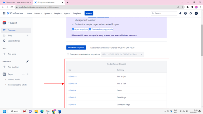Viewport: 203px width, 114px height.
Task: Click the IT Support space icon
Action: click(4, 23)
